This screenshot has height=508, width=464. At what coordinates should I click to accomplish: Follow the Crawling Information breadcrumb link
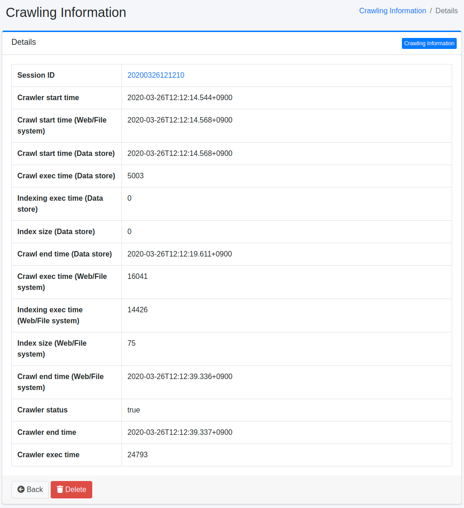[x=392, y=11]
